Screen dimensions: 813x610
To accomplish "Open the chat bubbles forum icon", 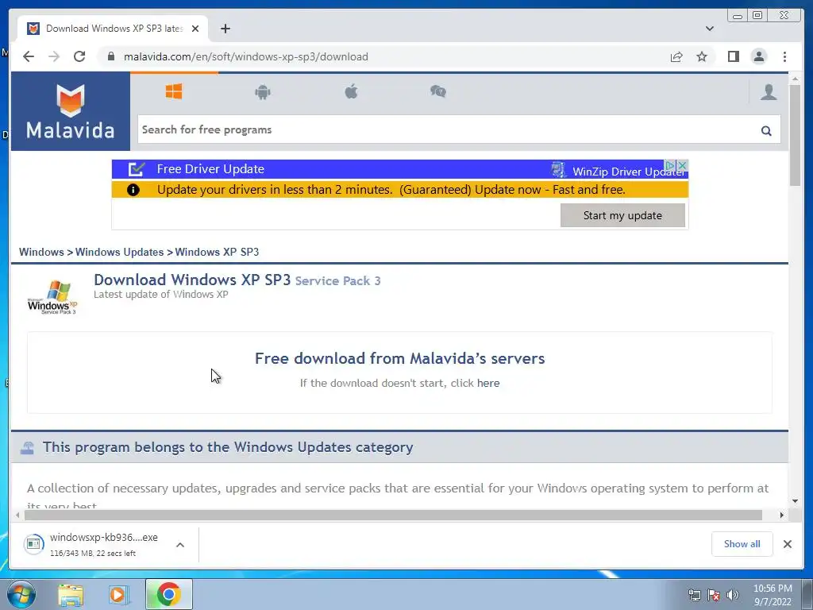I will [438, 92].
